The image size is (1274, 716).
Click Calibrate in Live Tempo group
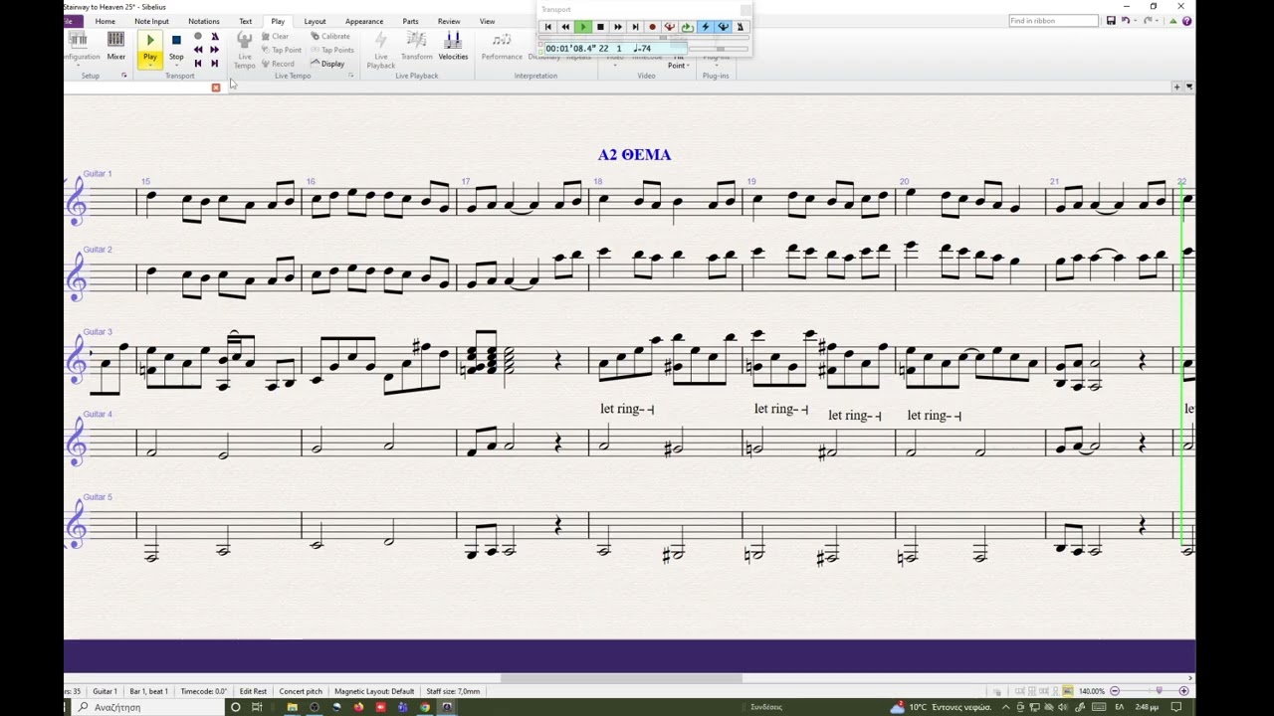(x=330, y=37)
